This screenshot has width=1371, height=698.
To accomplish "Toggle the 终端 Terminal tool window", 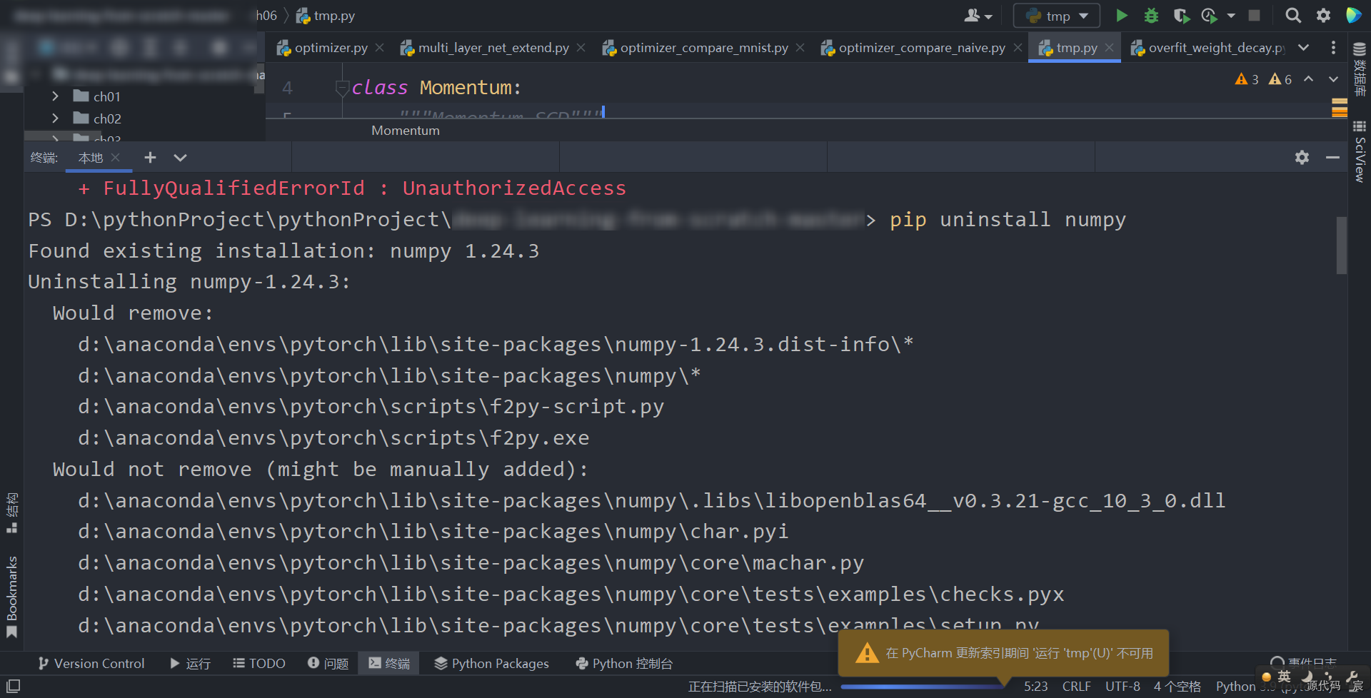I will pyautogui.click(x=389, y=664).
